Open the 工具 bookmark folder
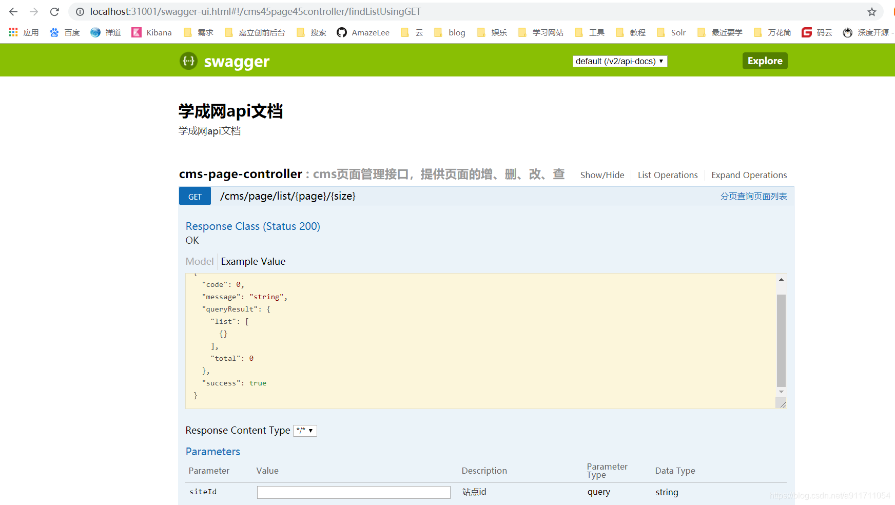The image size is (895, 505). tap(590, 32)
